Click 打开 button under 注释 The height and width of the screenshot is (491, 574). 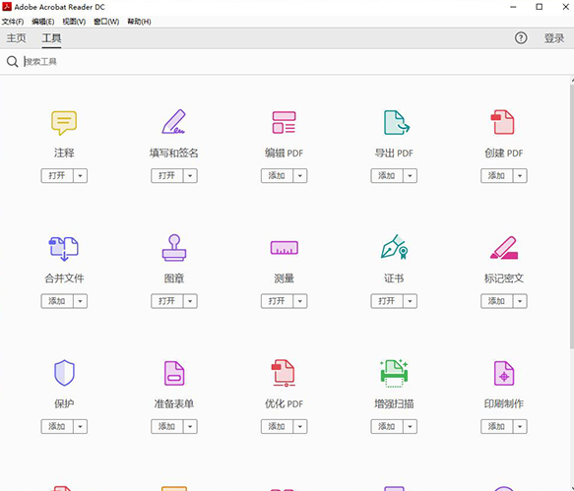(57, 176)
